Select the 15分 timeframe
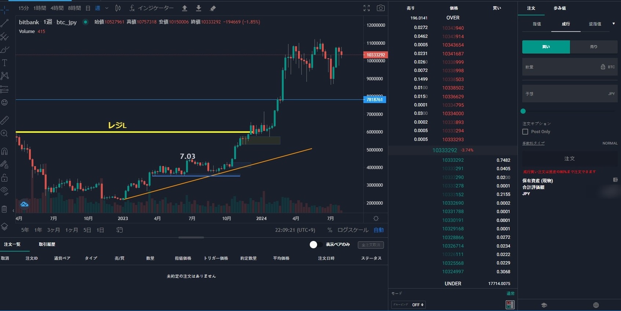Viewport: 621px width, 311px height. pos(23,8)
